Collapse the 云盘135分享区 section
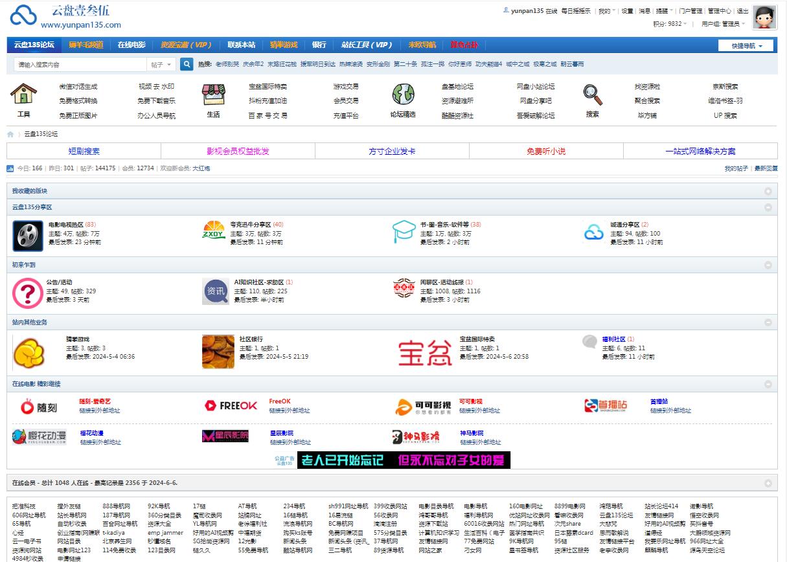 (768, 208)
